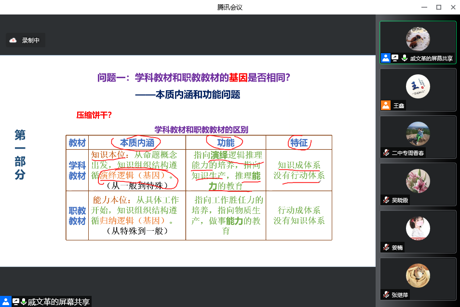Close the 腾讯会议 window
Viewport: 460px width, 307px height.
(453, 7)
